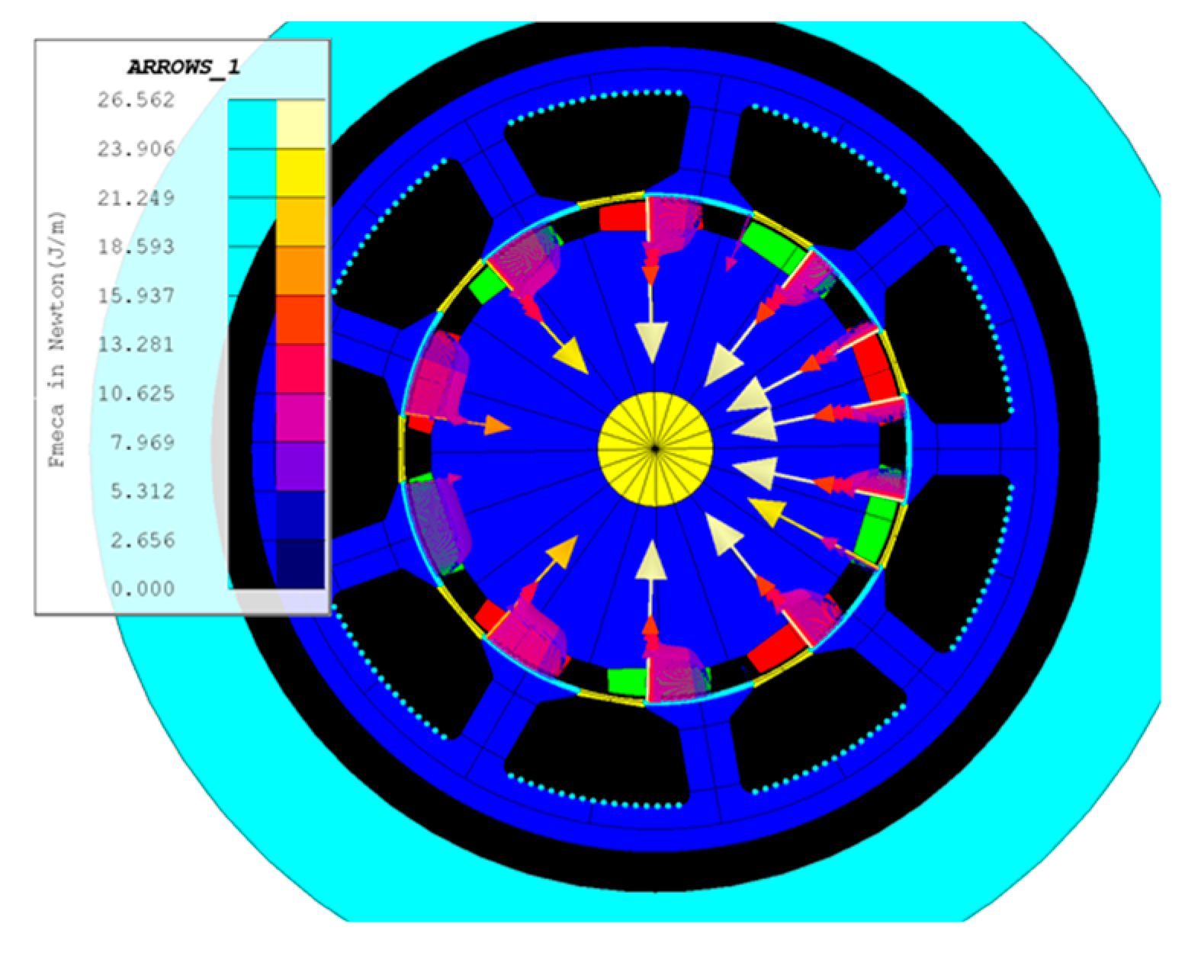
Task: Click the cream force arrow pointing down from top
Action: pos(651,342)
